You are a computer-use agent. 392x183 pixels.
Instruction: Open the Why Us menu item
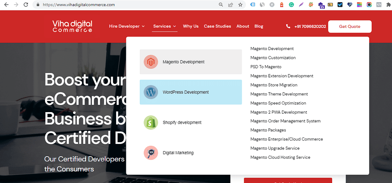pyautogui.click(x=191, y=26)
